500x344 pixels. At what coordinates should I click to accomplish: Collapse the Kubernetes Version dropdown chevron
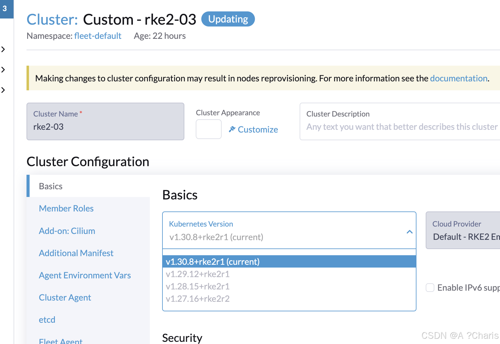point(409,232)
